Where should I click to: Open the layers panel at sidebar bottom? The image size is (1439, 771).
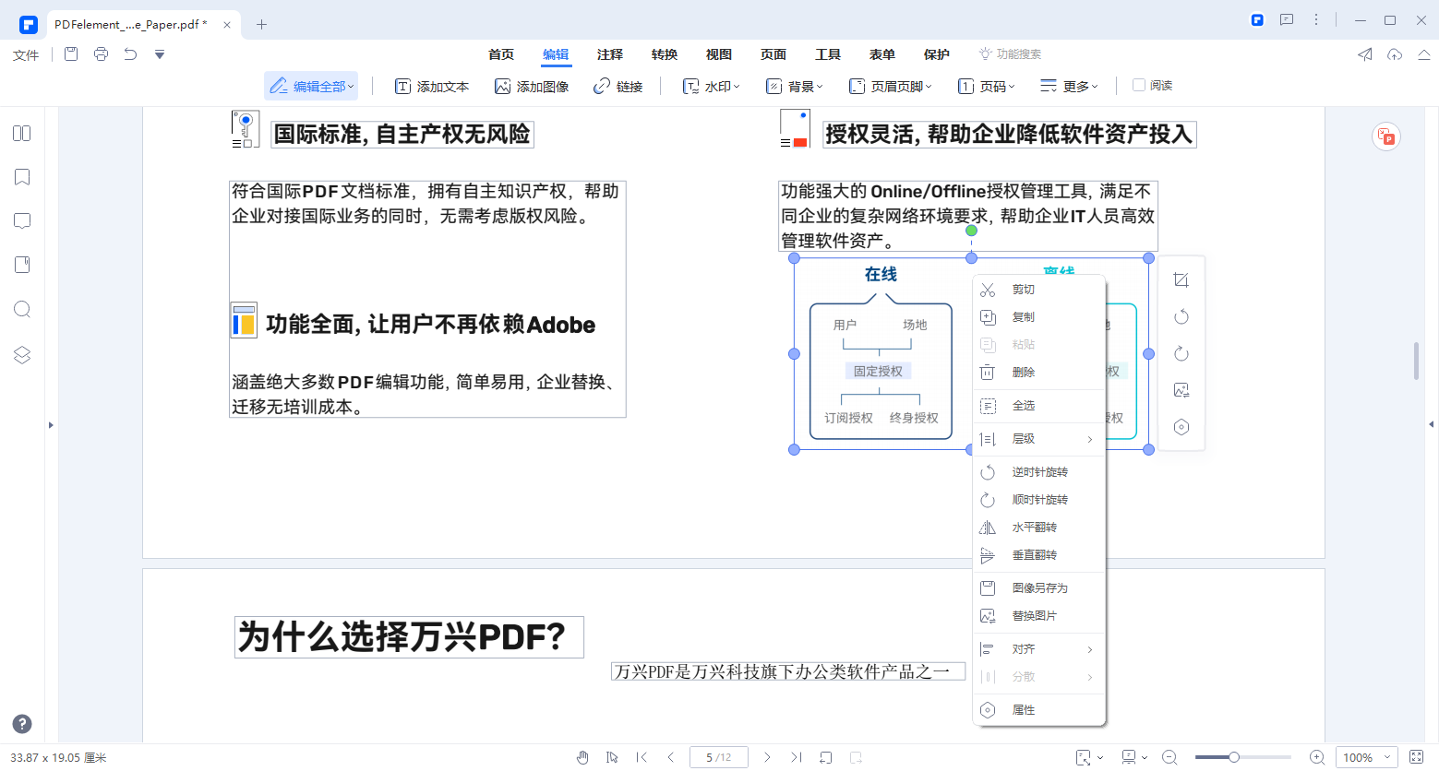(21, 354)
